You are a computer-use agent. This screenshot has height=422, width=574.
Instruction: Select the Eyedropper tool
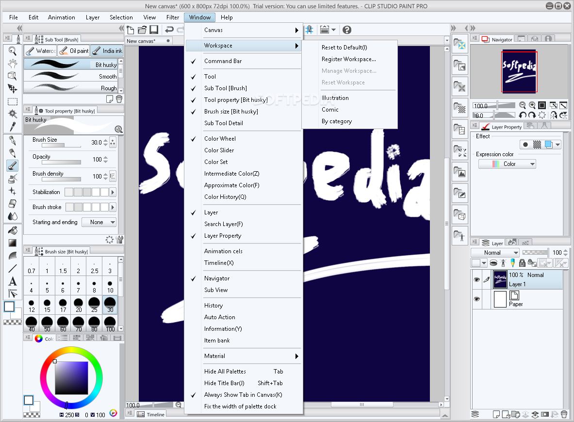[13, 127]
